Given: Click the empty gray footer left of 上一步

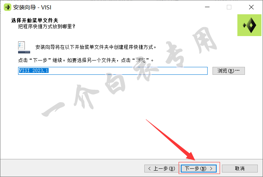Looking at the screenshot, I should click(x=72, y=168).
